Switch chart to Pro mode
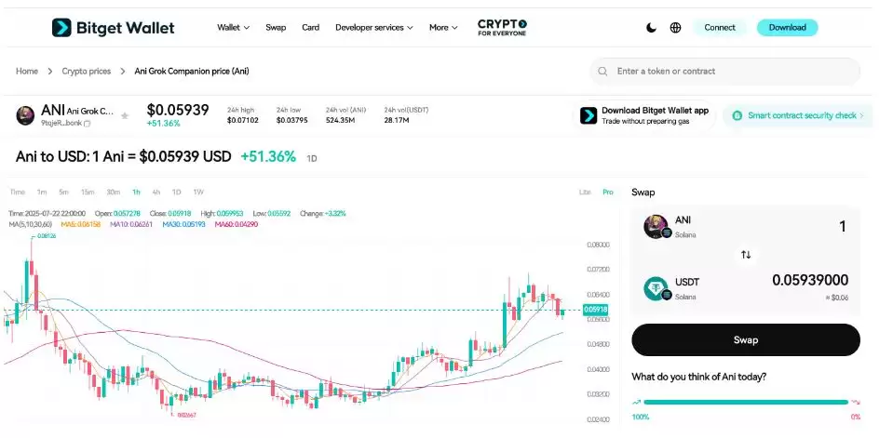Image resolution: width=893 pixels, height=438 pixels. point(607,192)
